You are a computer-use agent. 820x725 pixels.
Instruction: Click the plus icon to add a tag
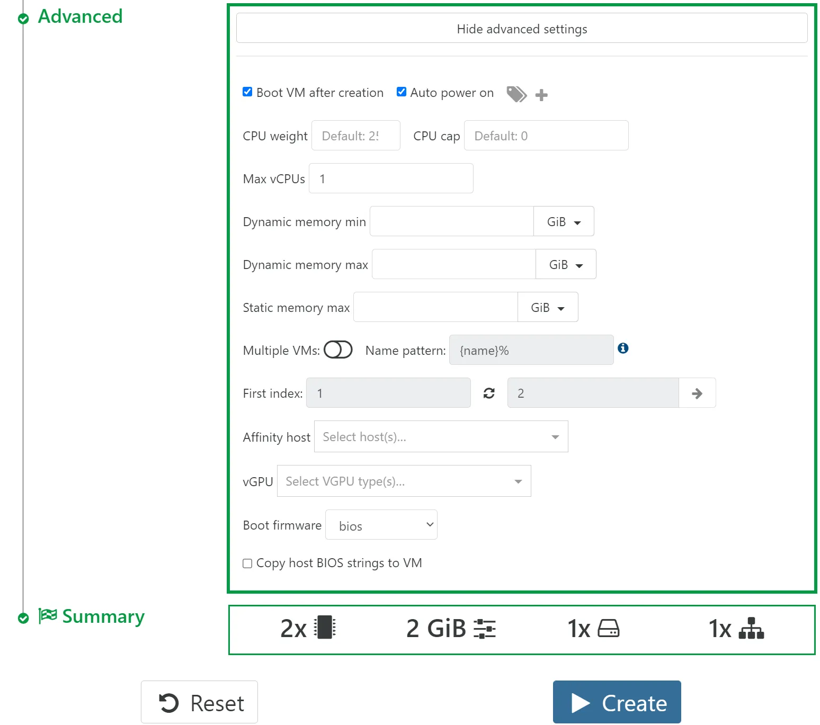click(541, 95)
